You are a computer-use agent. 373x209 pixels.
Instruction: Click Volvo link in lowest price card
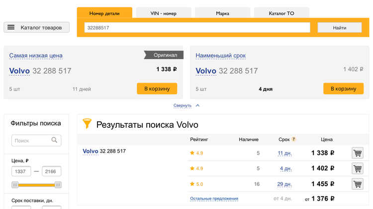point(19,71)
